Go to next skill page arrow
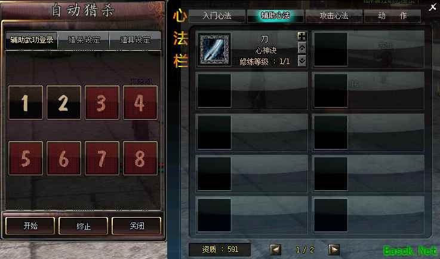The width and height of the screenshot is (440, 259). tap(334, 249)
